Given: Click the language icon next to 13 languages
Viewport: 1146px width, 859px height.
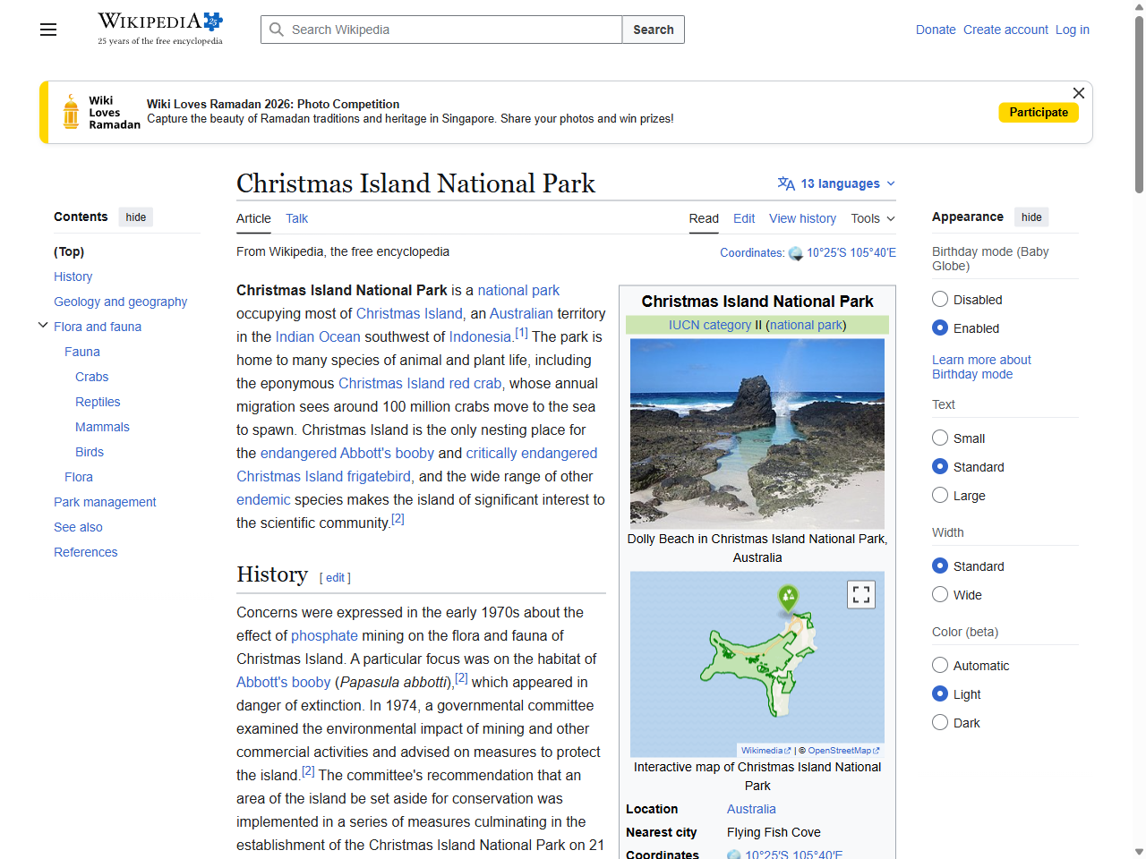Looking at the screenshot, I should click(785, 183).
